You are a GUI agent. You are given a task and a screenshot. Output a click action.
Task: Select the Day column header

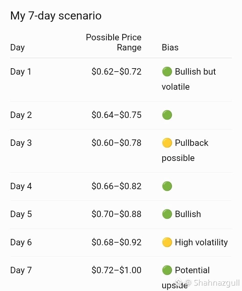click(x=17, y=47)
